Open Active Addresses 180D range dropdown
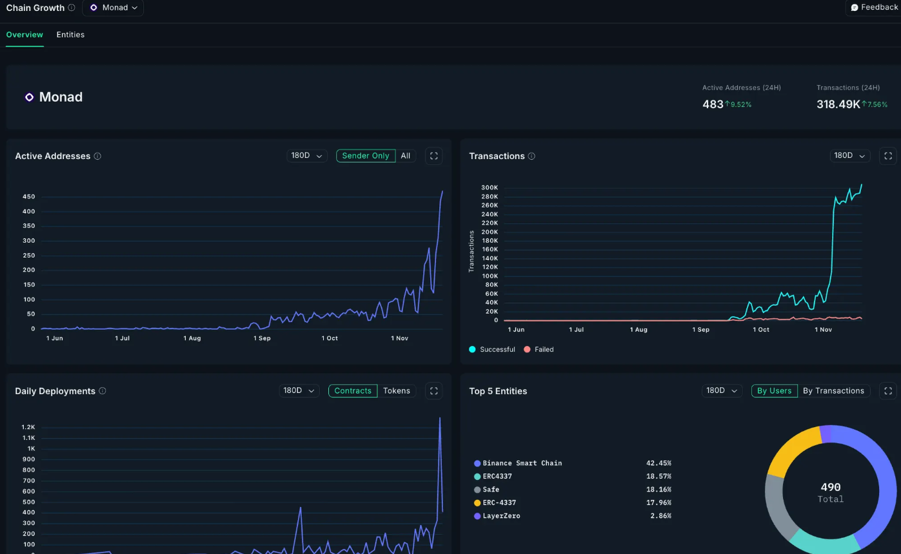901x554 pixels. pos(307,156)
